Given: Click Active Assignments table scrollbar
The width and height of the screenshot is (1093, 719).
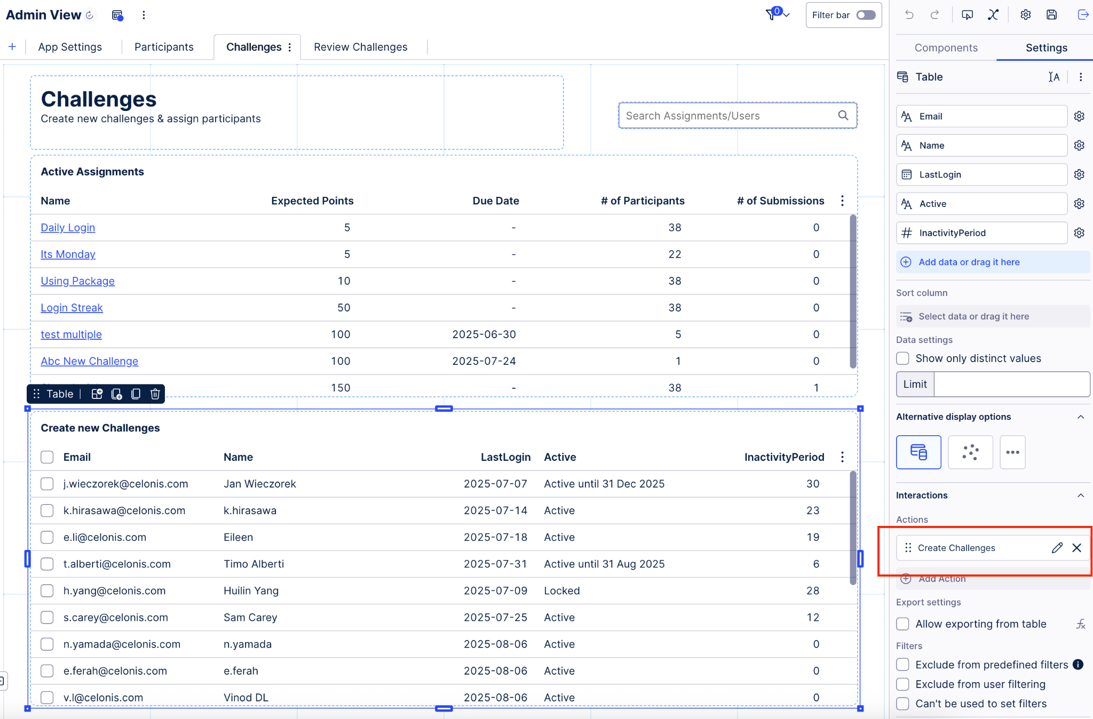Looking at the screenshot, I should point(853,291).
